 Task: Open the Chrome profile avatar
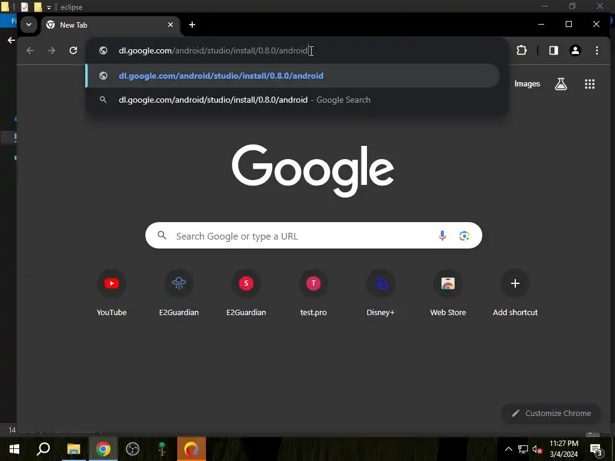[575, 50]
